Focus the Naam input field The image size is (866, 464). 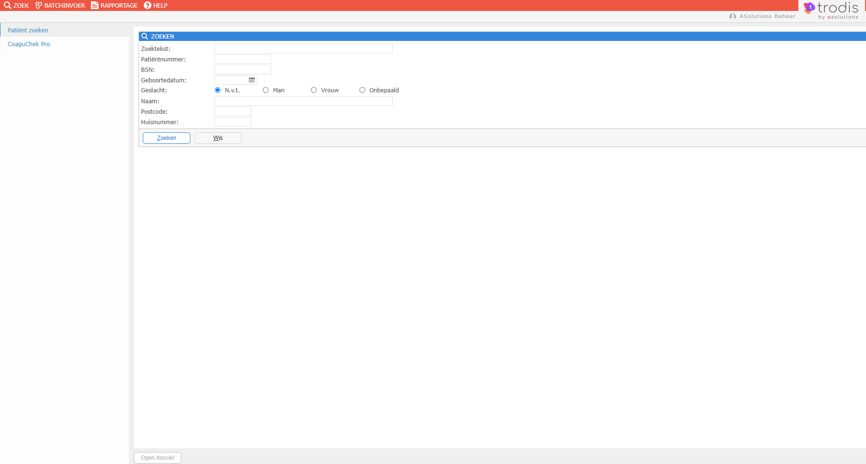tap(303, 101)
